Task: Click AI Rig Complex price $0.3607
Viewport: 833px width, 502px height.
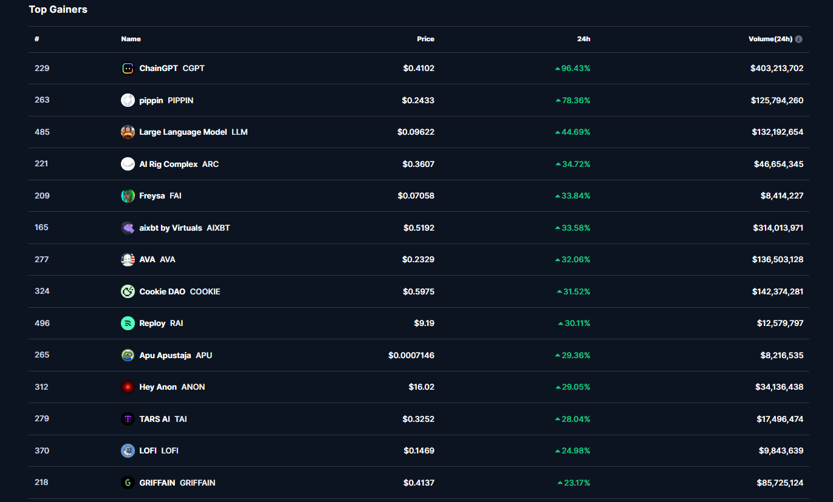Action: tap(419, 164)
